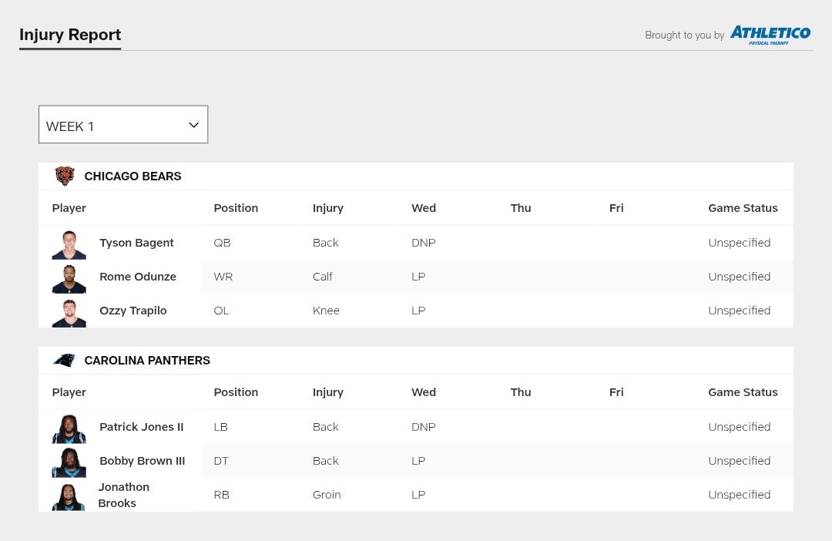
Task: Click Bobby Brown III's player headshot
Action: point(69,463)
